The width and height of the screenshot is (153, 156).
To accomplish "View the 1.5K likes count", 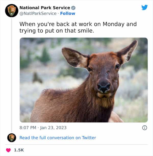I will pyautogui.click(x=19, y=150).
